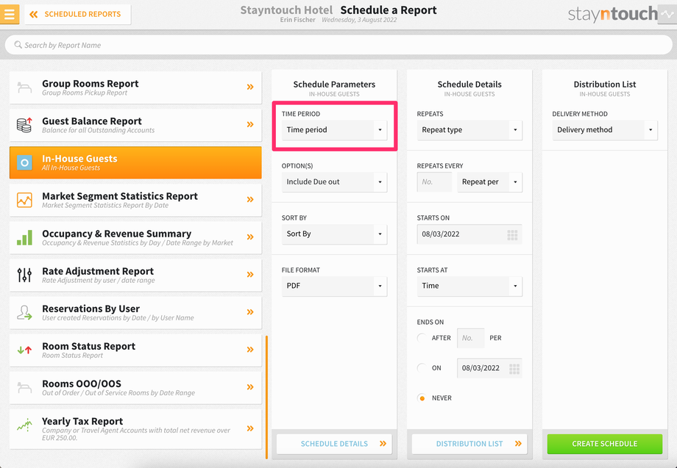Screen dimensions: 677x468
Task: Open Occupancy & Revenue Summary via its chevron
Action: (250, 237)
